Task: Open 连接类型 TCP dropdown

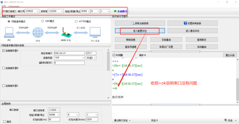Action: click(69, 58)
